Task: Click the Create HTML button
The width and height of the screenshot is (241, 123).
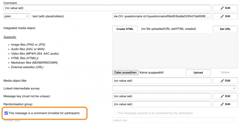Action: 125,29
